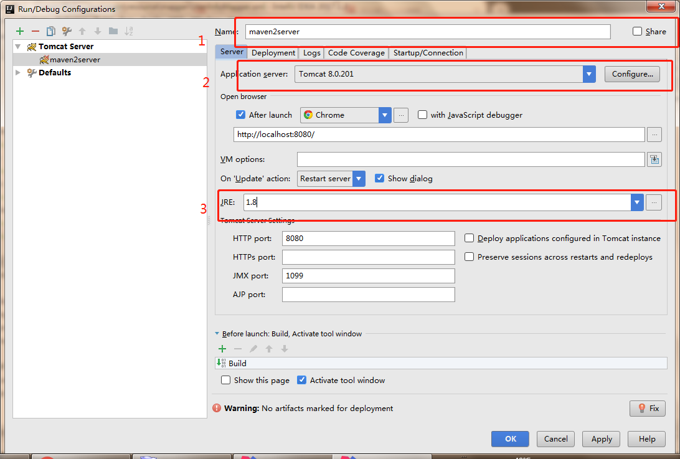
Task: Remove before-launch task minus icon
Action: (x=238, y=349)
